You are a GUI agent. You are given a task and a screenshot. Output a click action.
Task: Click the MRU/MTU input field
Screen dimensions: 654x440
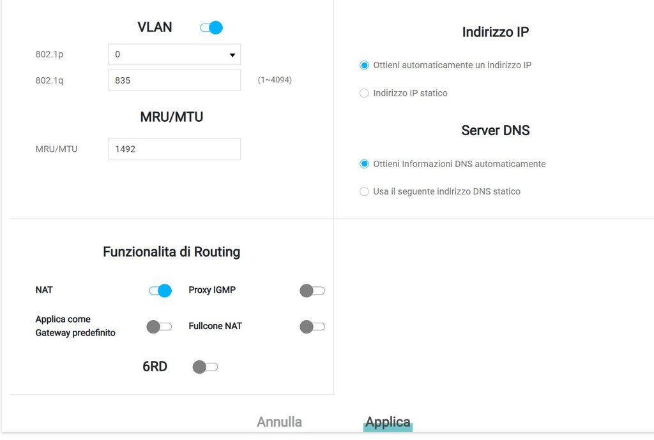click(174, 149)
